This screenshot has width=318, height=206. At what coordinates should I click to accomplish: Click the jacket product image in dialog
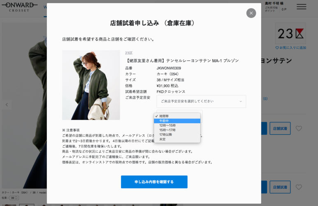point(91,85)
